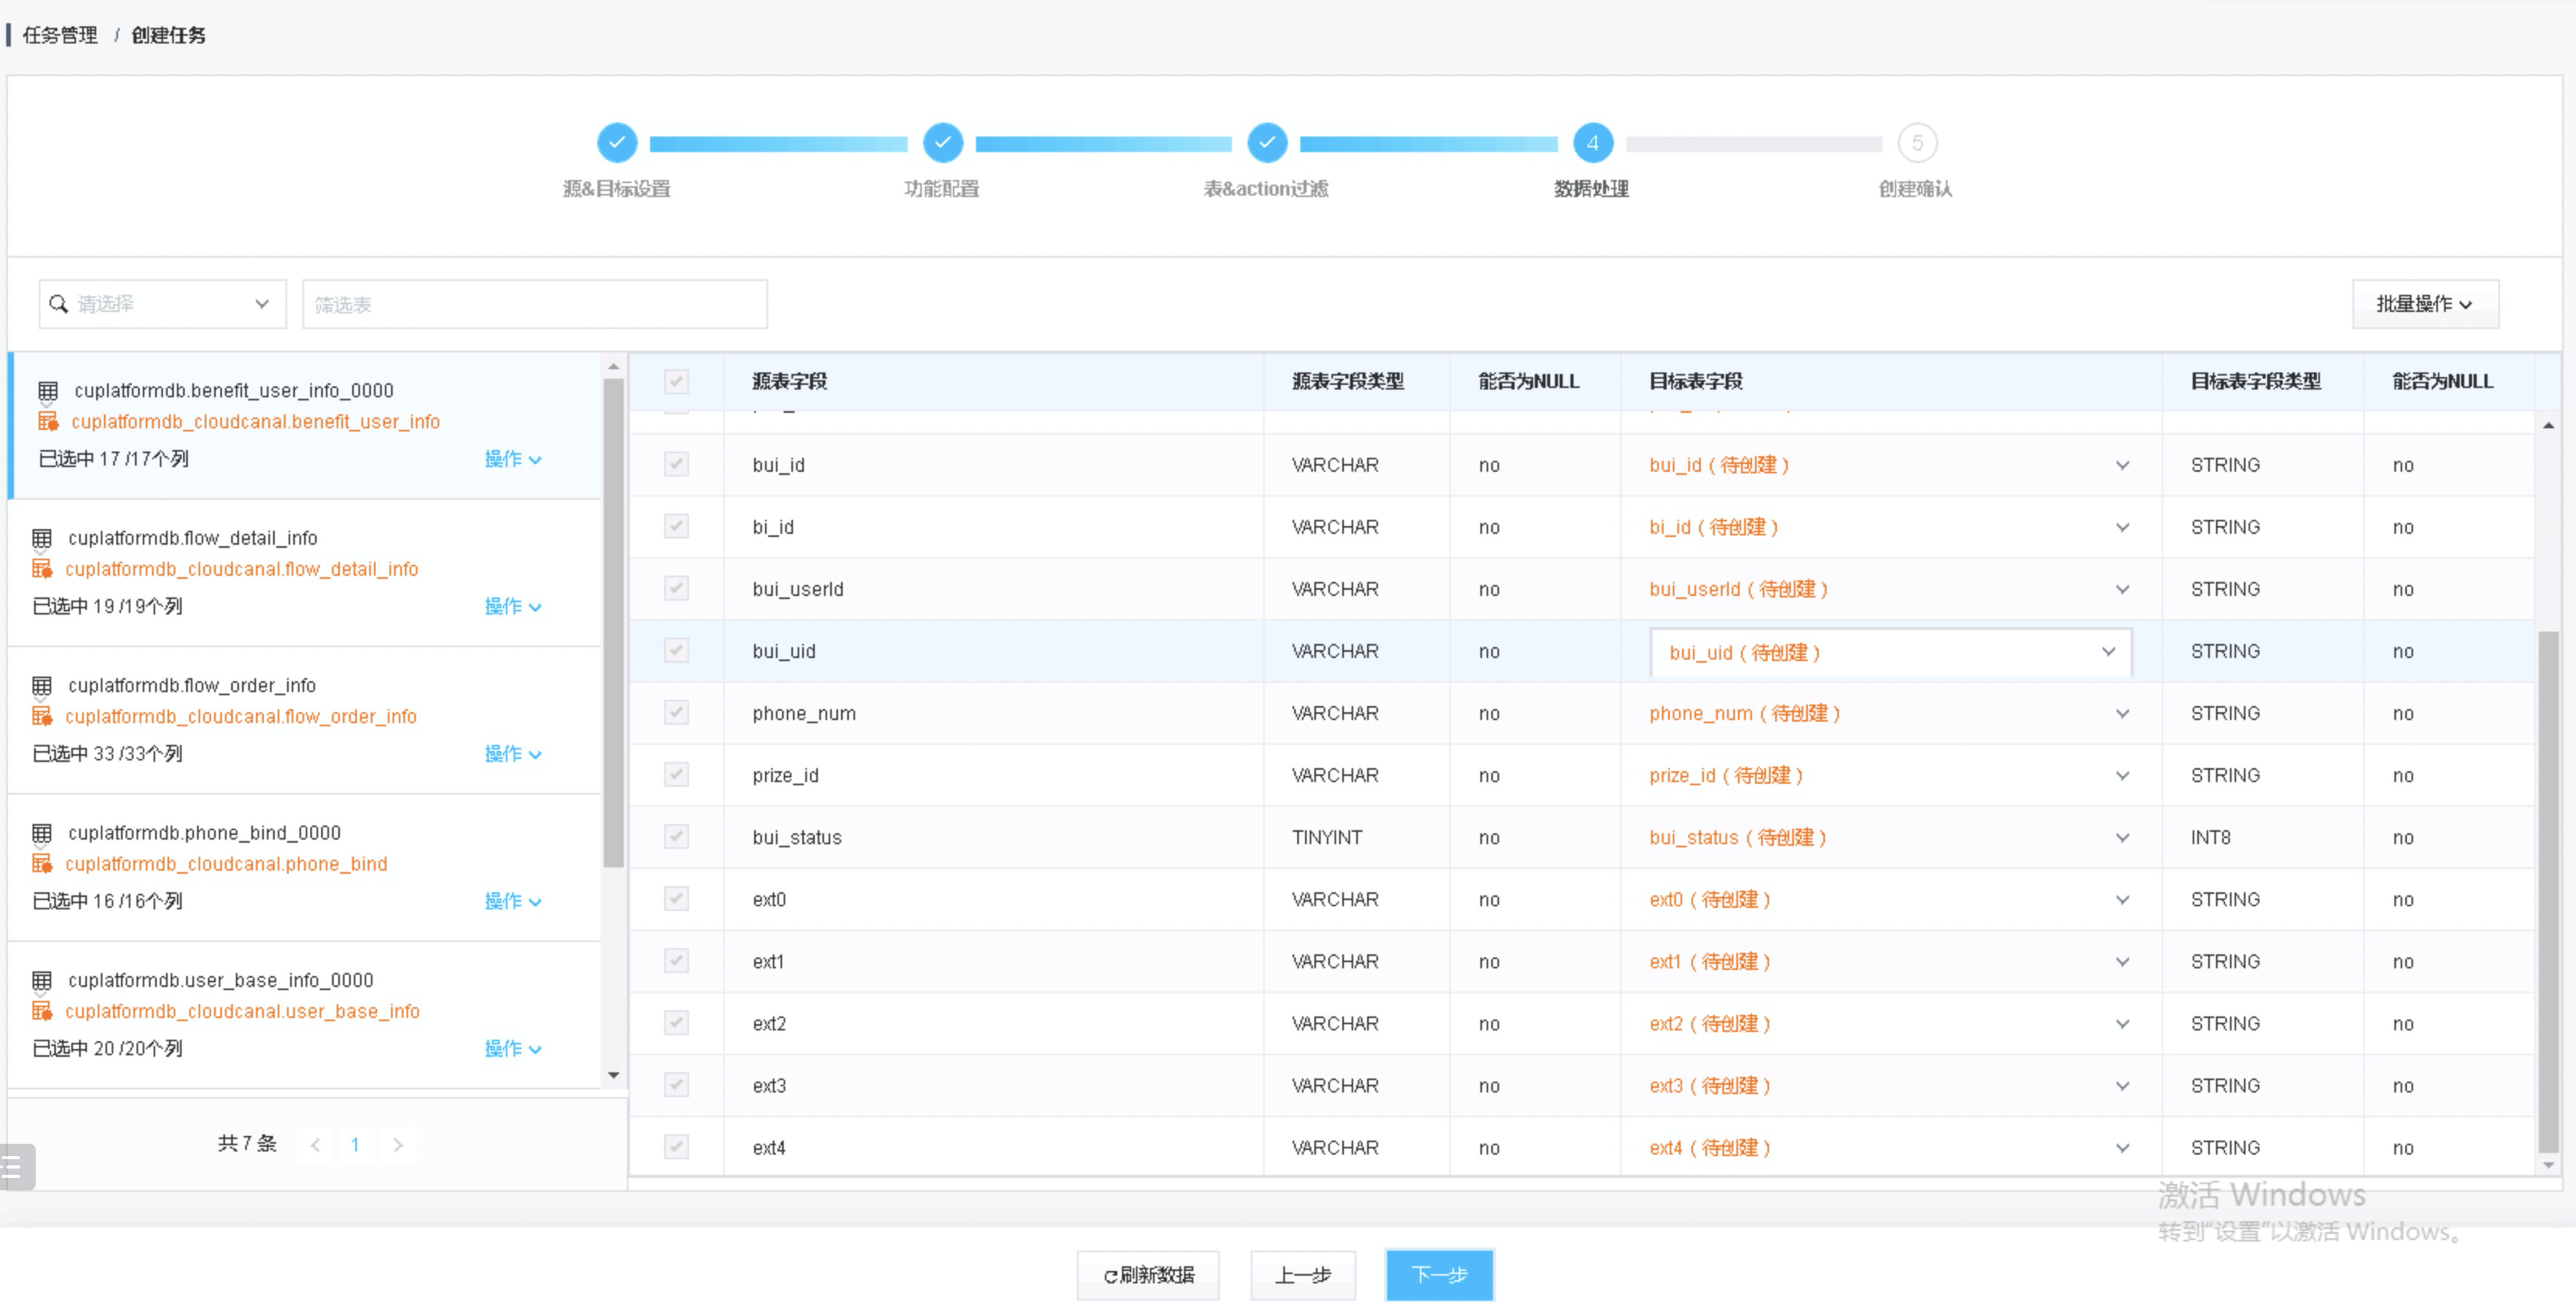Toggle the header select-all checkbox
This screenshot has height=1302, width=2576.
click(676, 381)
